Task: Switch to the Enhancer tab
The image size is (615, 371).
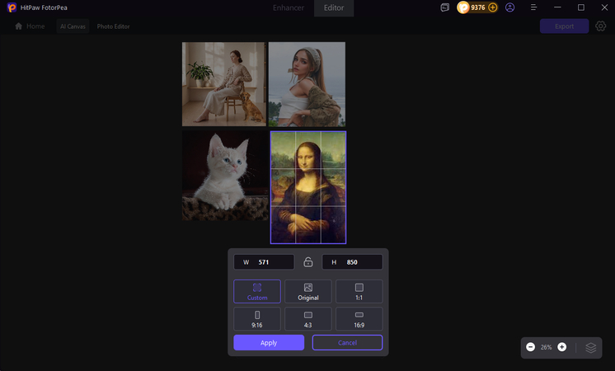Action: pyautogui.click(x=289, y=8)
